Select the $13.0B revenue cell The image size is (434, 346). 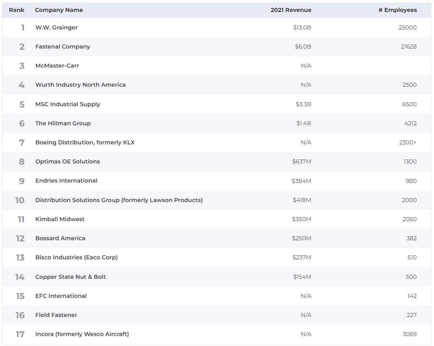[x=302, y=27]
